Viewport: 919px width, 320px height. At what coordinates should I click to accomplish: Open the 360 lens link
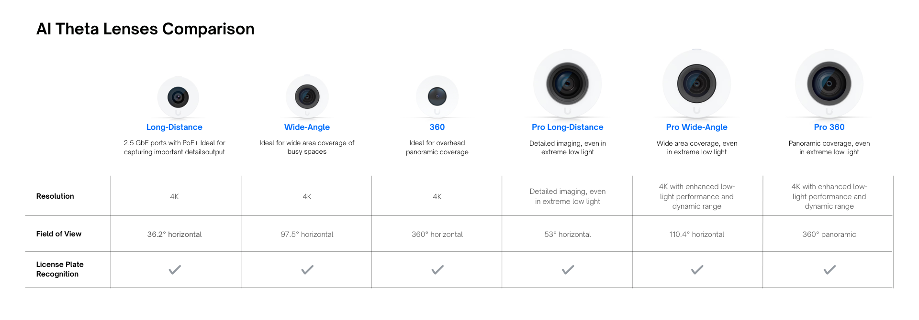pyautogui.click(x=437, y=127)
